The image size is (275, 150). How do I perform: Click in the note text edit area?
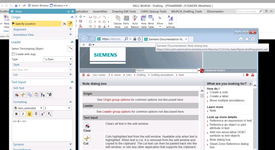[x=42, y=130]
